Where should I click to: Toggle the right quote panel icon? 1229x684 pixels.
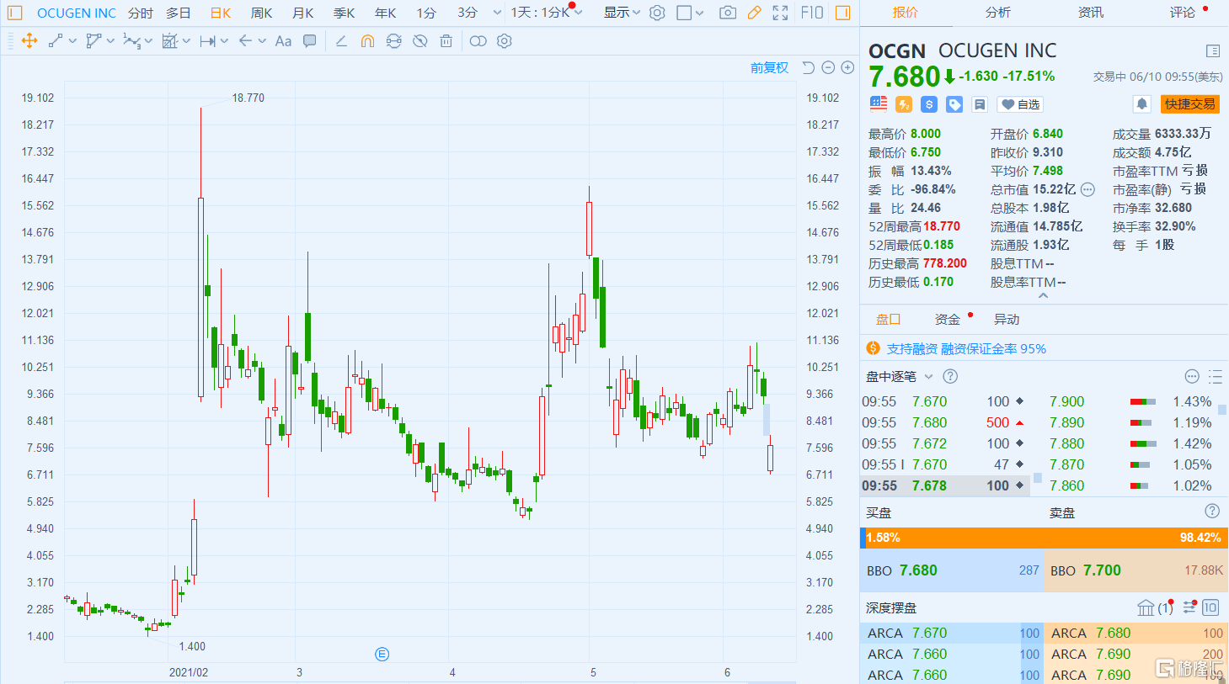click(842, 13)
